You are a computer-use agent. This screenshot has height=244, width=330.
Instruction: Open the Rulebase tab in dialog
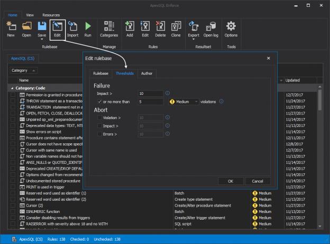(x=100, y=73)
